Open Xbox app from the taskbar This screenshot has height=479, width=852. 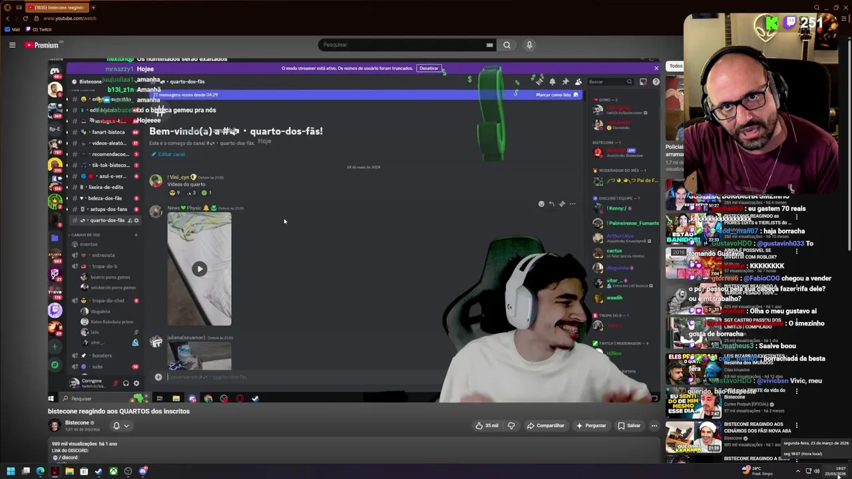click(x=113, y=472)
